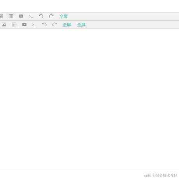Click empty space on the lower toolbar
This screenshot has height=179, width=179.
[x=132, y=25]
